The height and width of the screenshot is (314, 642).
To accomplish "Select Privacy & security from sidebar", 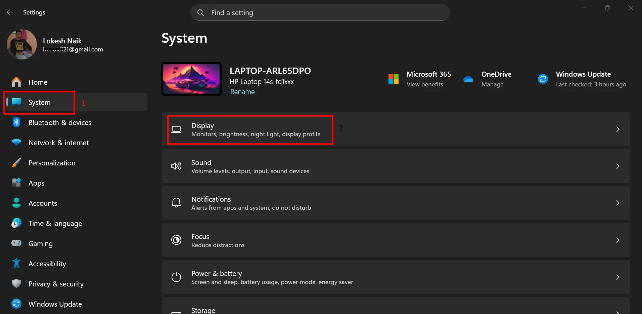I will point(56,284).
